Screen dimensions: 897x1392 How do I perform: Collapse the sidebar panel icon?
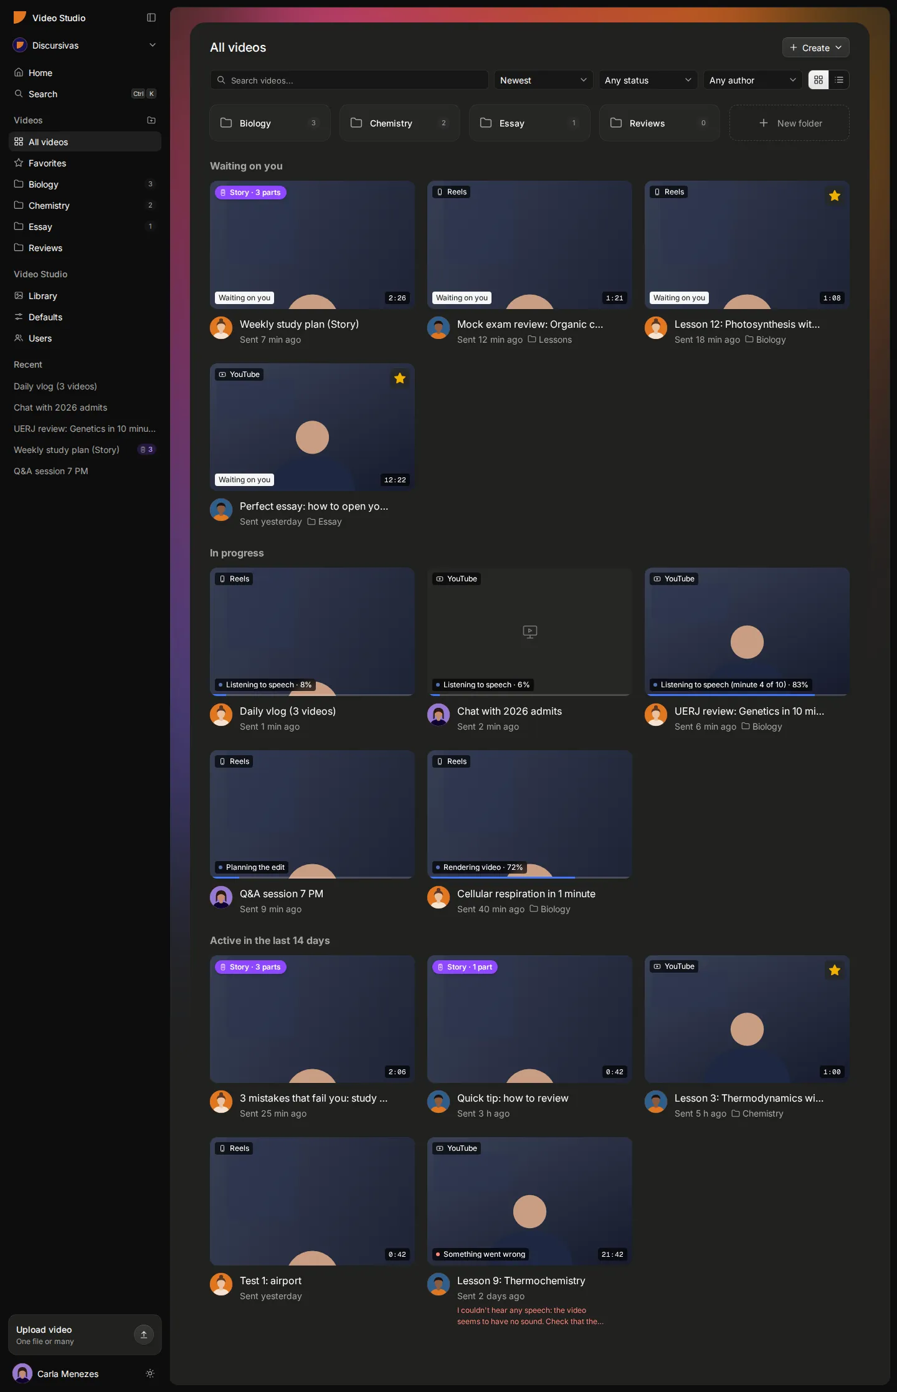click(x=151, y=17)
